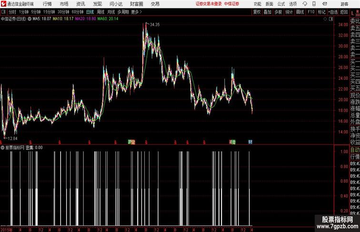The height and width of the screenshot is (232, 360).
Task: Click the 统计 statistics button
Action: (x=289, y=12)
